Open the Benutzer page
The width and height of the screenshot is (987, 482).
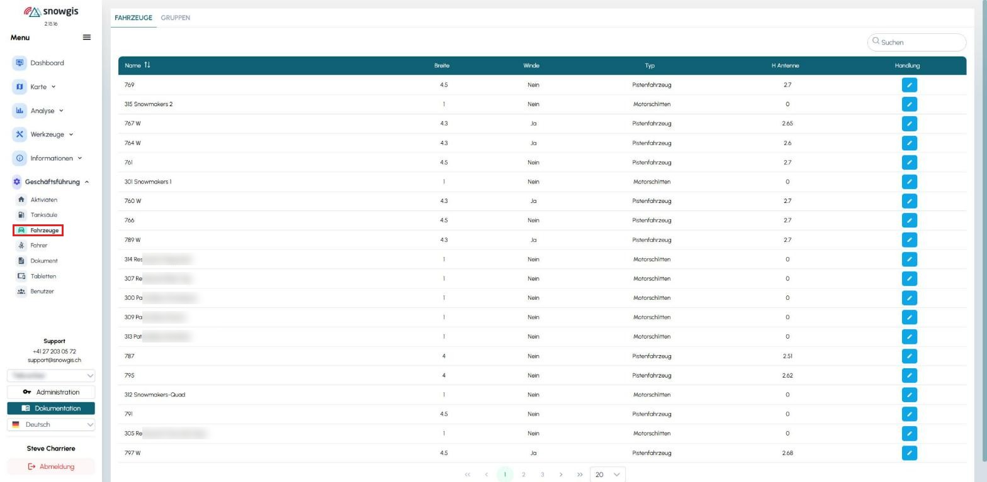click(x=36, y=292)
